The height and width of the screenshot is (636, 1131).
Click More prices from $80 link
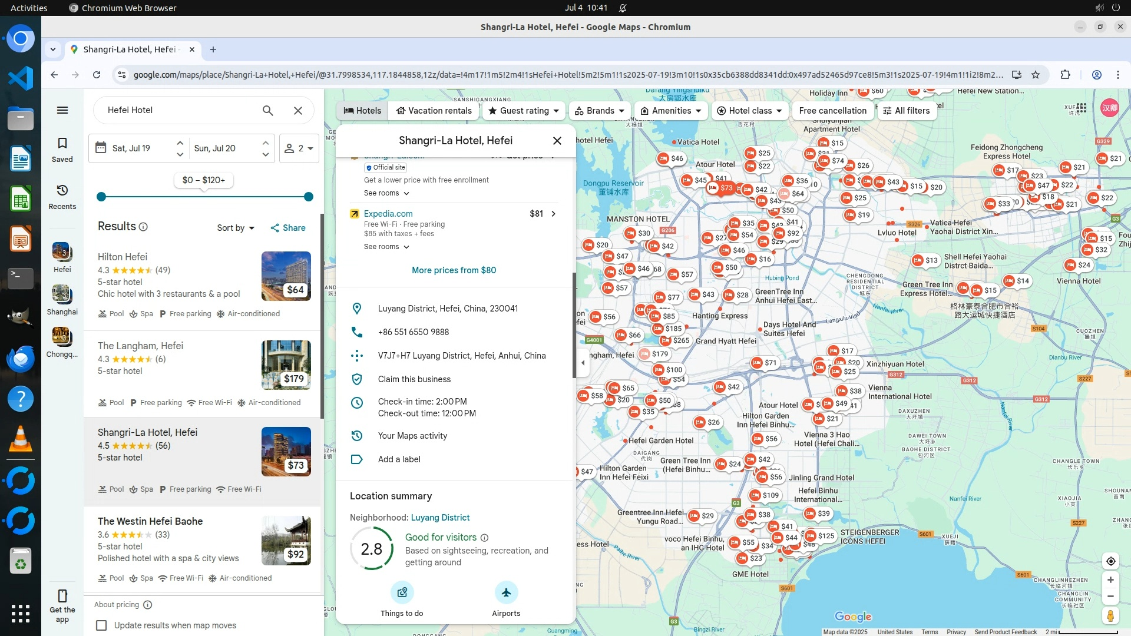coord(454,270)
